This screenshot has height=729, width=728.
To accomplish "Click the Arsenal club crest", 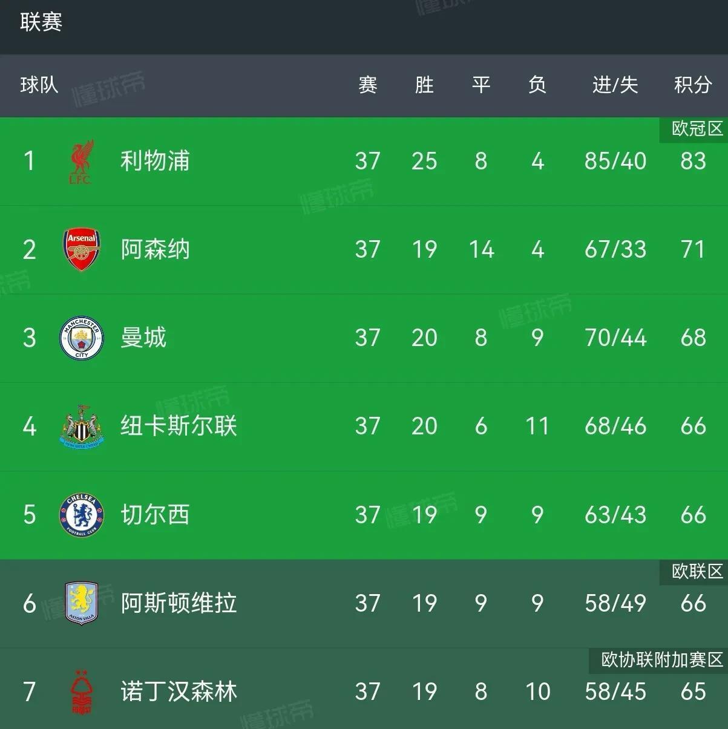I will [x=82, y=249].
